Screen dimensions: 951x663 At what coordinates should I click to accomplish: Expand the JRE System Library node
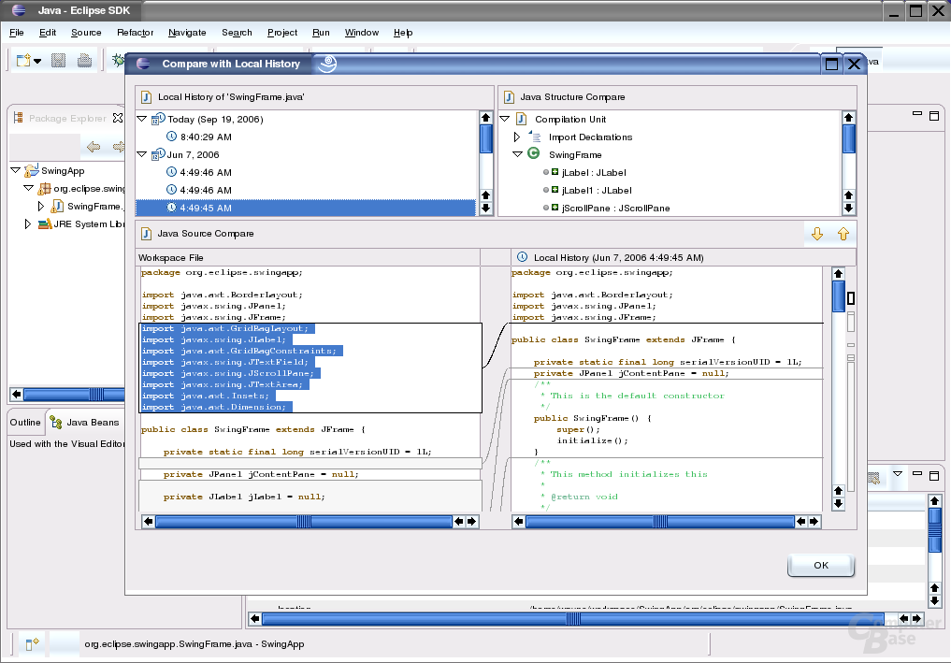click(27, 223)
